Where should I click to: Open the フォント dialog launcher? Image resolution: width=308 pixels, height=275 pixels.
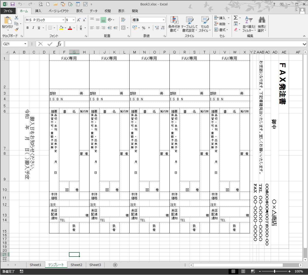[x=86, y=36]
